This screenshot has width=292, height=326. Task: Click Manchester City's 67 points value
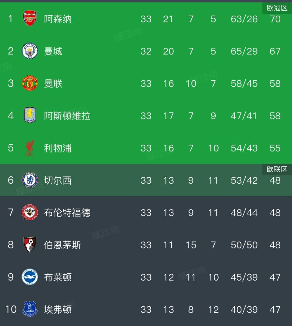coord(275,51)
